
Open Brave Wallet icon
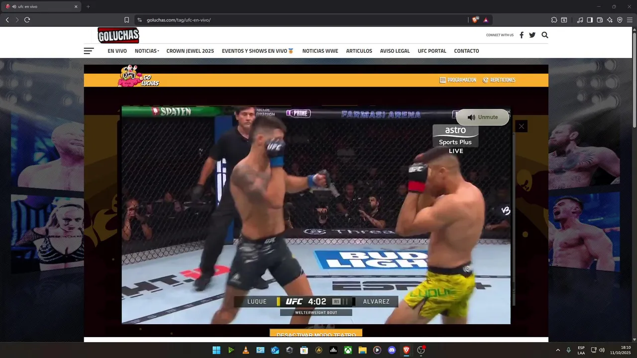(600, 20)
